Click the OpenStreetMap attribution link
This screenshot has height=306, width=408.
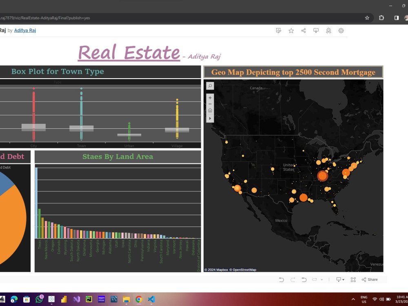245,269
